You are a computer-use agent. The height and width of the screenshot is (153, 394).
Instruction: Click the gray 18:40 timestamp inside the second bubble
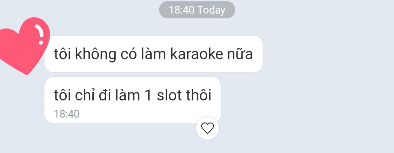coord(67,114)
